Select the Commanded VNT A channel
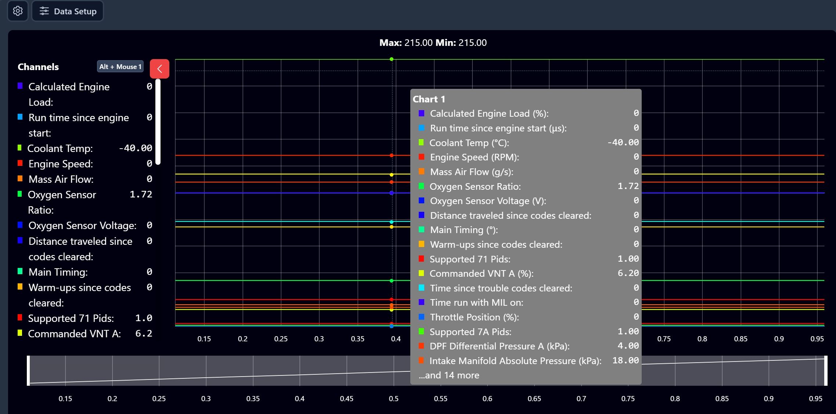 point(85,334)
